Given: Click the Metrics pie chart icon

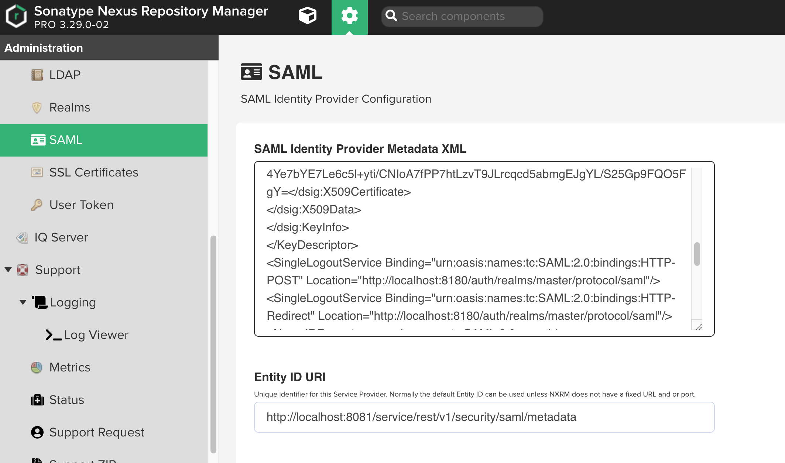Looking at the screenshot, I should point(37,367).
